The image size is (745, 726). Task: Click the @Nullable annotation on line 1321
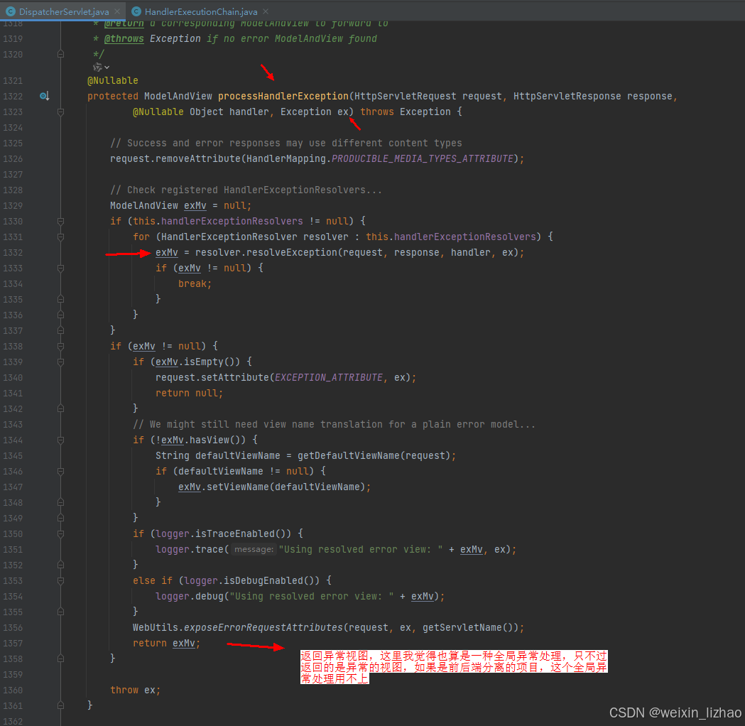[113, 81]
